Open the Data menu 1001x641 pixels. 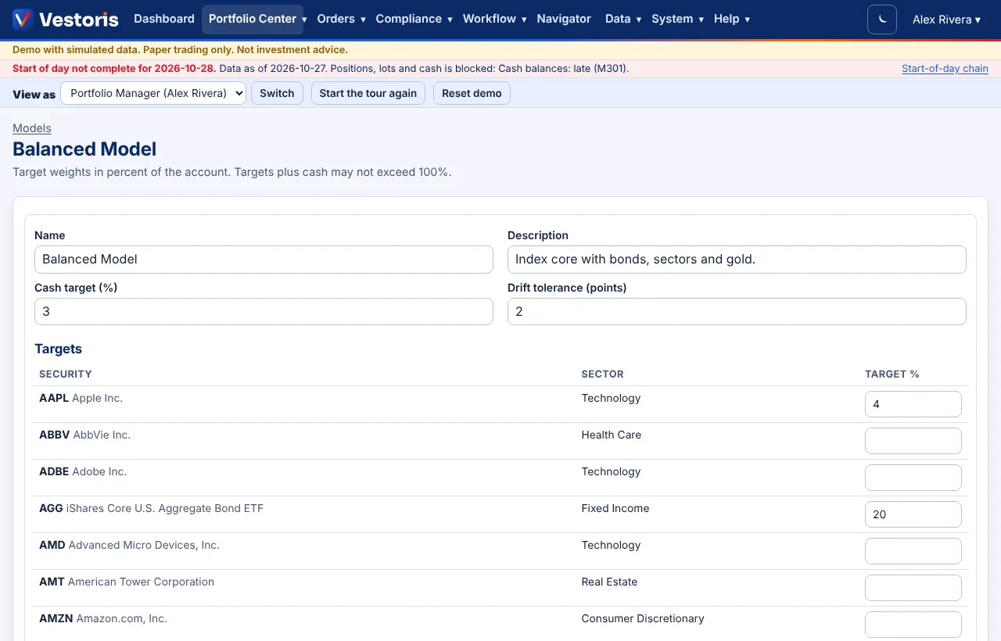click(x=623, y=19)
